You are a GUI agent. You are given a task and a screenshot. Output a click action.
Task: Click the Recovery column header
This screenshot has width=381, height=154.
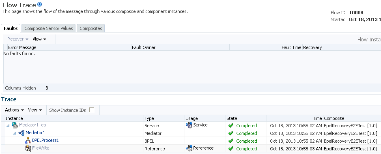click(x=342, y=47)
